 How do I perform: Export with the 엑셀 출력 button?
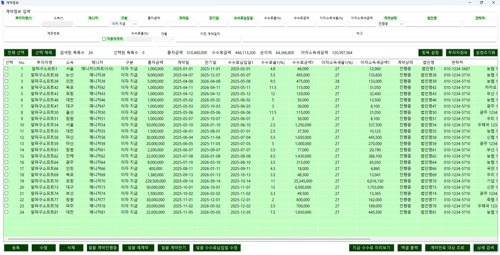pos(409,248)
